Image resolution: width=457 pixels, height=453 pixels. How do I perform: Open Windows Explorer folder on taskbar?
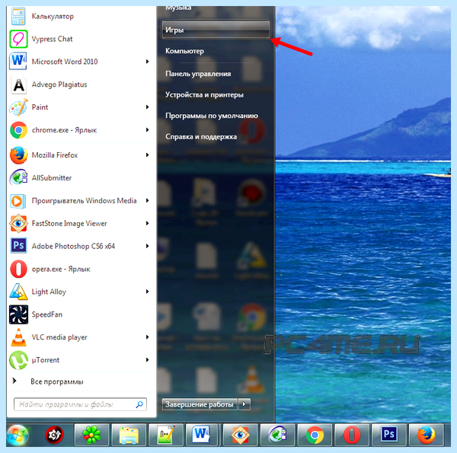(129, 435)
